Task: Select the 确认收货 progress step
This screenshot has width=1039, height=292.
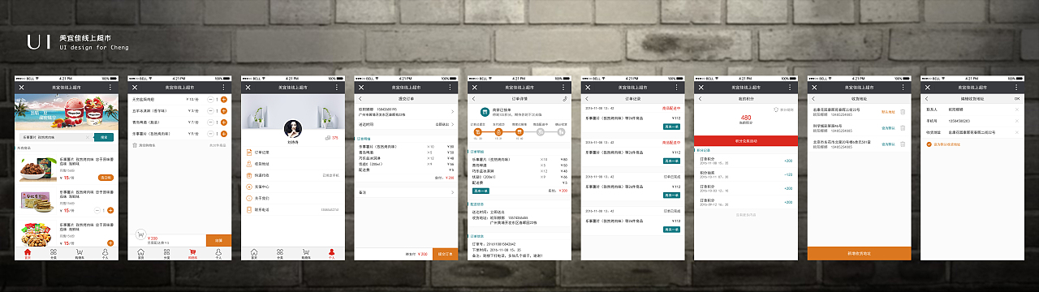Action: click(561, 131)
